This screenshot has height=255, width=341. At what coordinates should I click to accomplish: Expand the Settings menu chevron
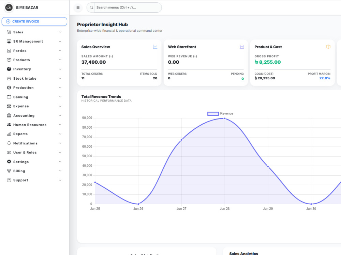point(60,162)
